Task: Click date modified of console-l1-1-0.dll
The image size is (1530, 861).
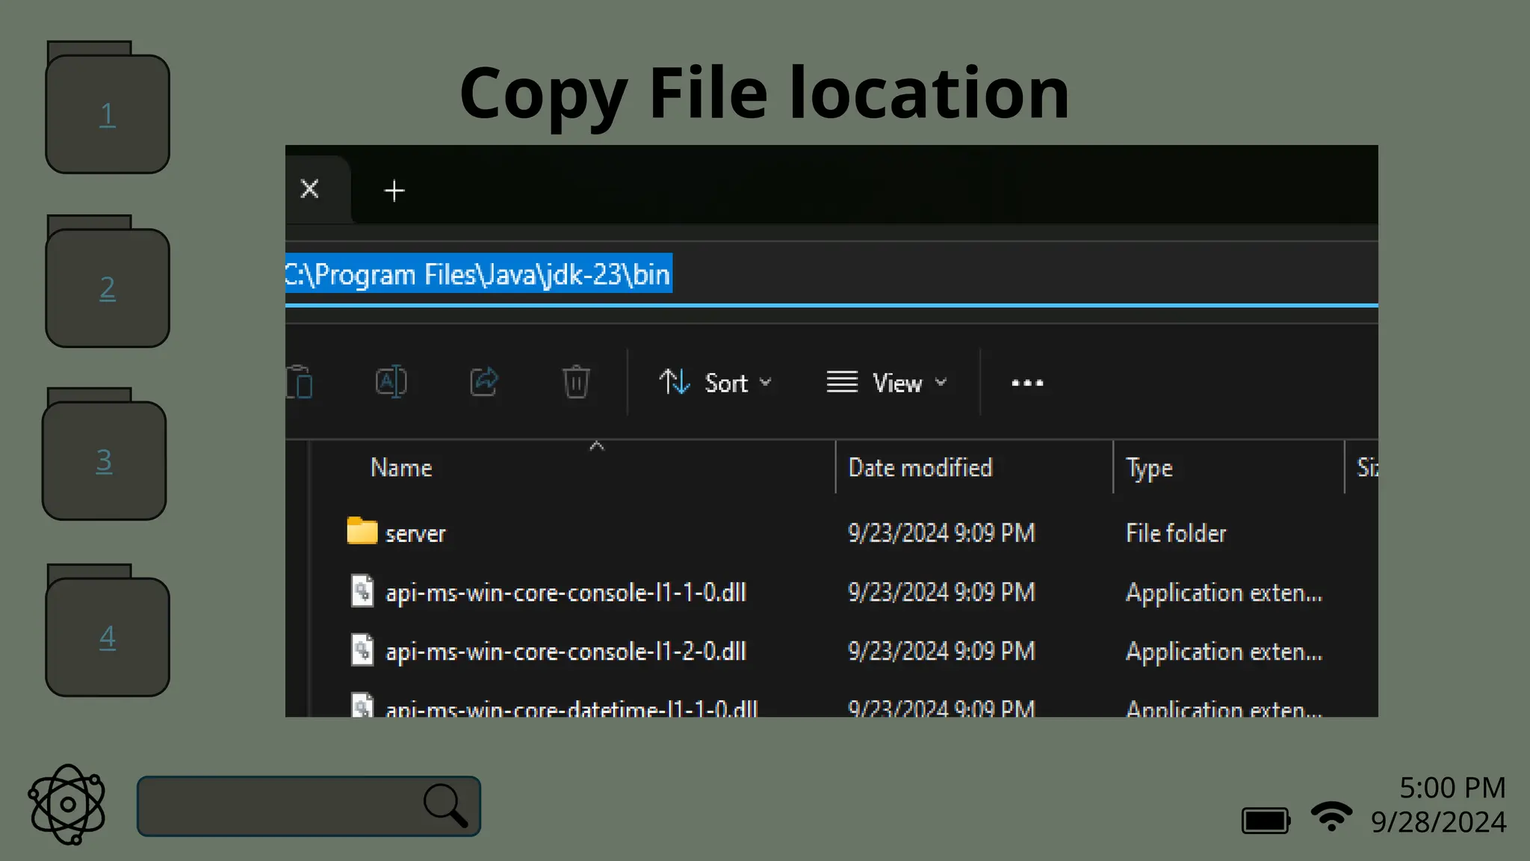Action: [941, 593]
